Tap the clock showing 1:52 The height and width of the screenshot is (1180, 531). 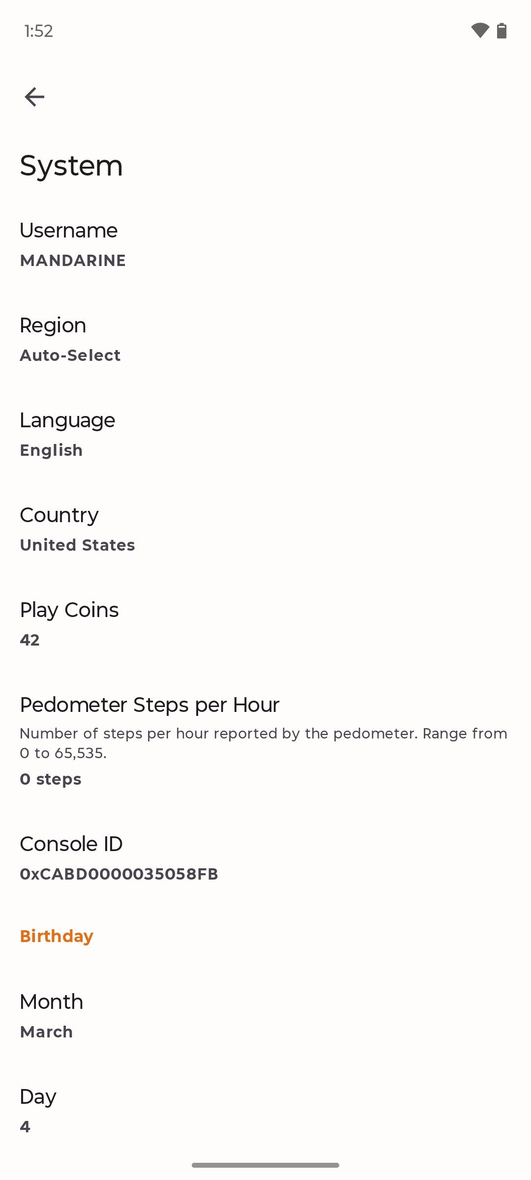[38, 31]
